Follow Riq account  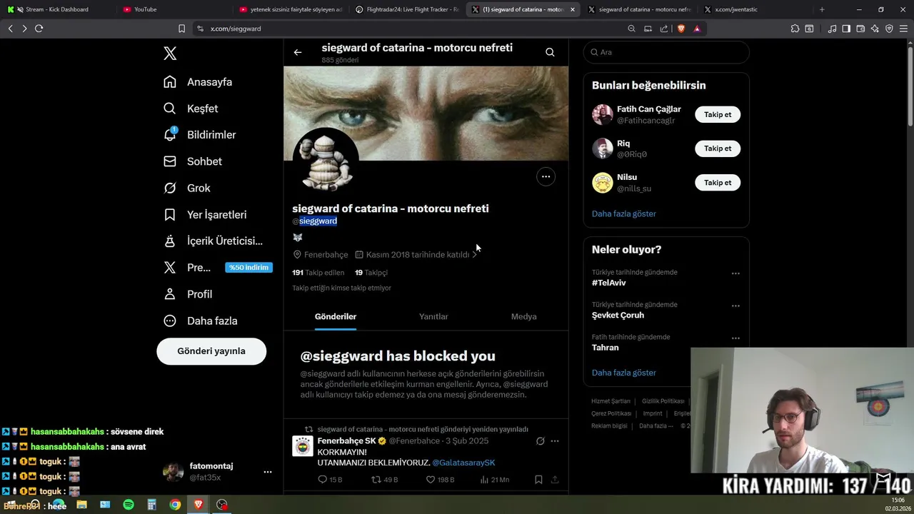[x=718, y=148]
